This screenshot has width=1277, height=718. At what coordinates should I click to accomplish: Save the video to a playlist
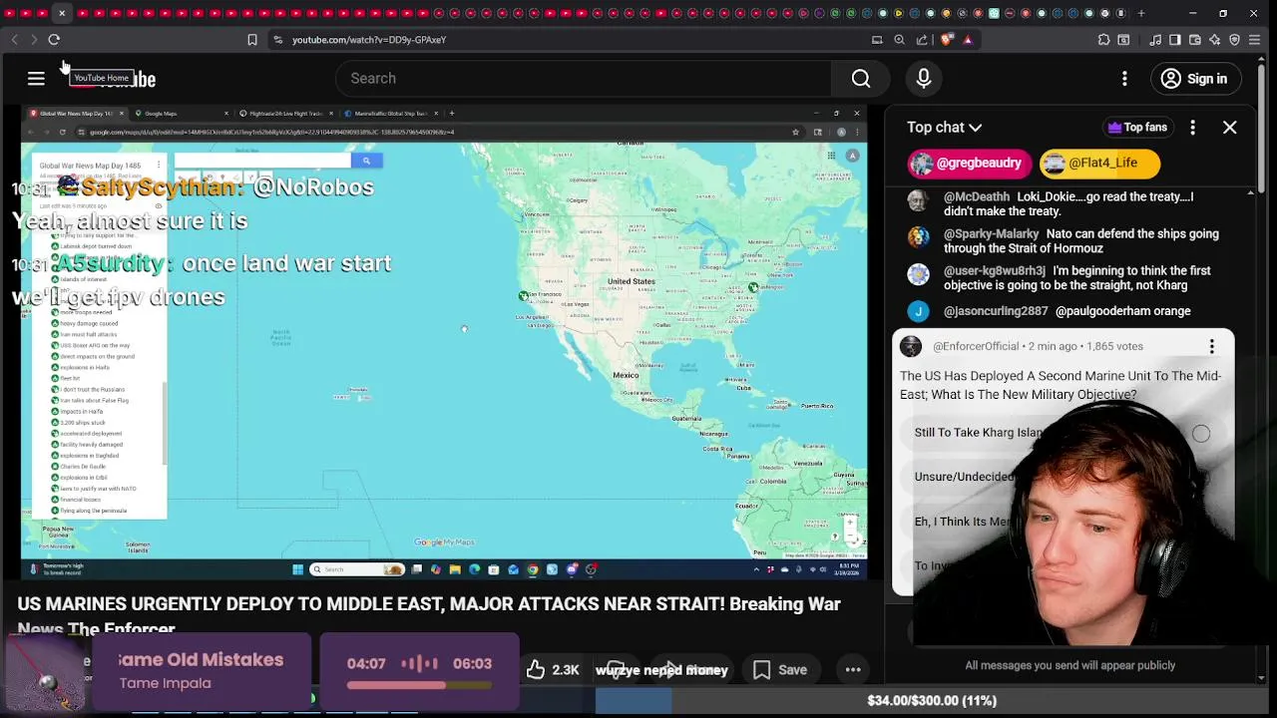[x=780, y=670]
